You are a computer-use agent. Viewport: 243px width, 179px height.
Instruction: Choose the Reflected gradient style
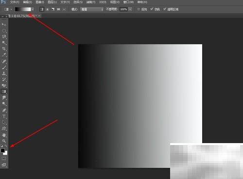(58, 9)
